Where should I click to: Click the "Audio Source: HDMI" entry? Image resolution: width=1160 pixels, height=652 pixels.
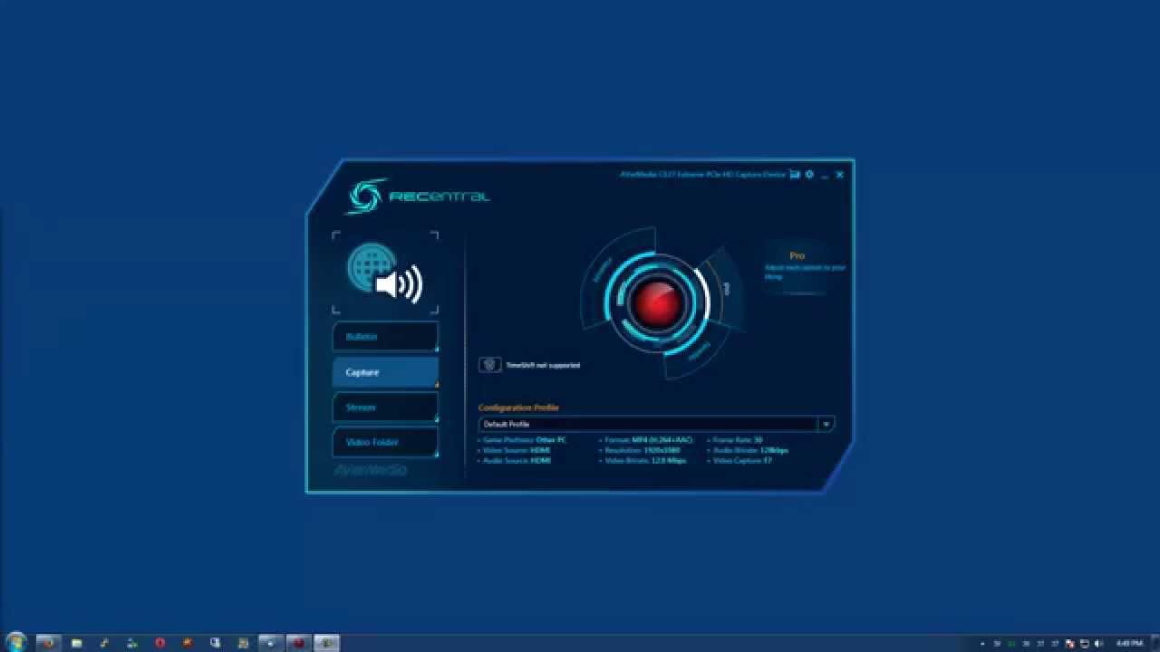point(517,460)
